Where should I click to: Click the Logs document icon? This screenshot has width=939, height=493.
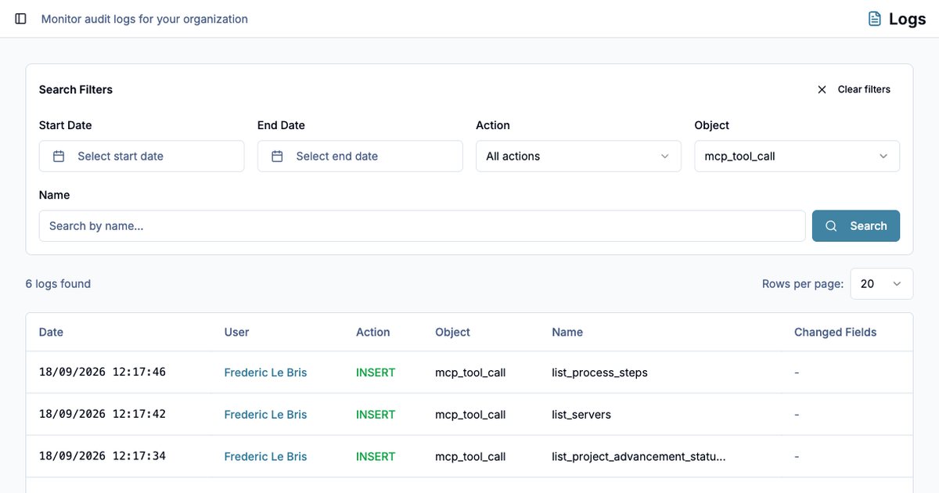pyautogui.click(x=875, y=19)
